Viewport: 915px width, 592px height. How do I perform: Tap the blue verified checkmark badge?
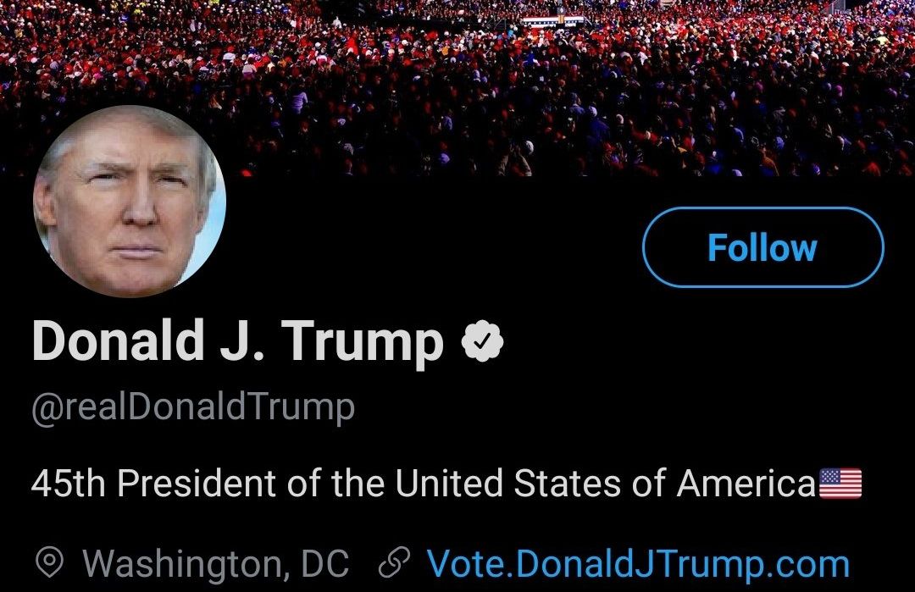pos(482,341)
